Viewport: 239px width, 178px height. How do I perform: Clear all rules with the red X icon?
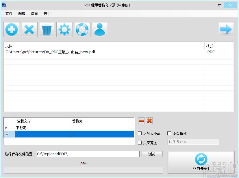[x=149, y=121]
